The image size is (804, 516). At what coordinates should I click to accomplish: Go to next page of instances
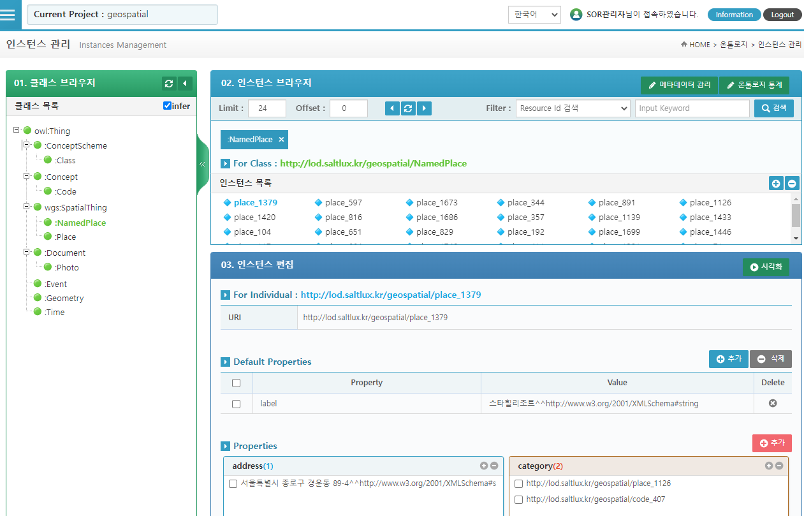[x=424, y=108]
